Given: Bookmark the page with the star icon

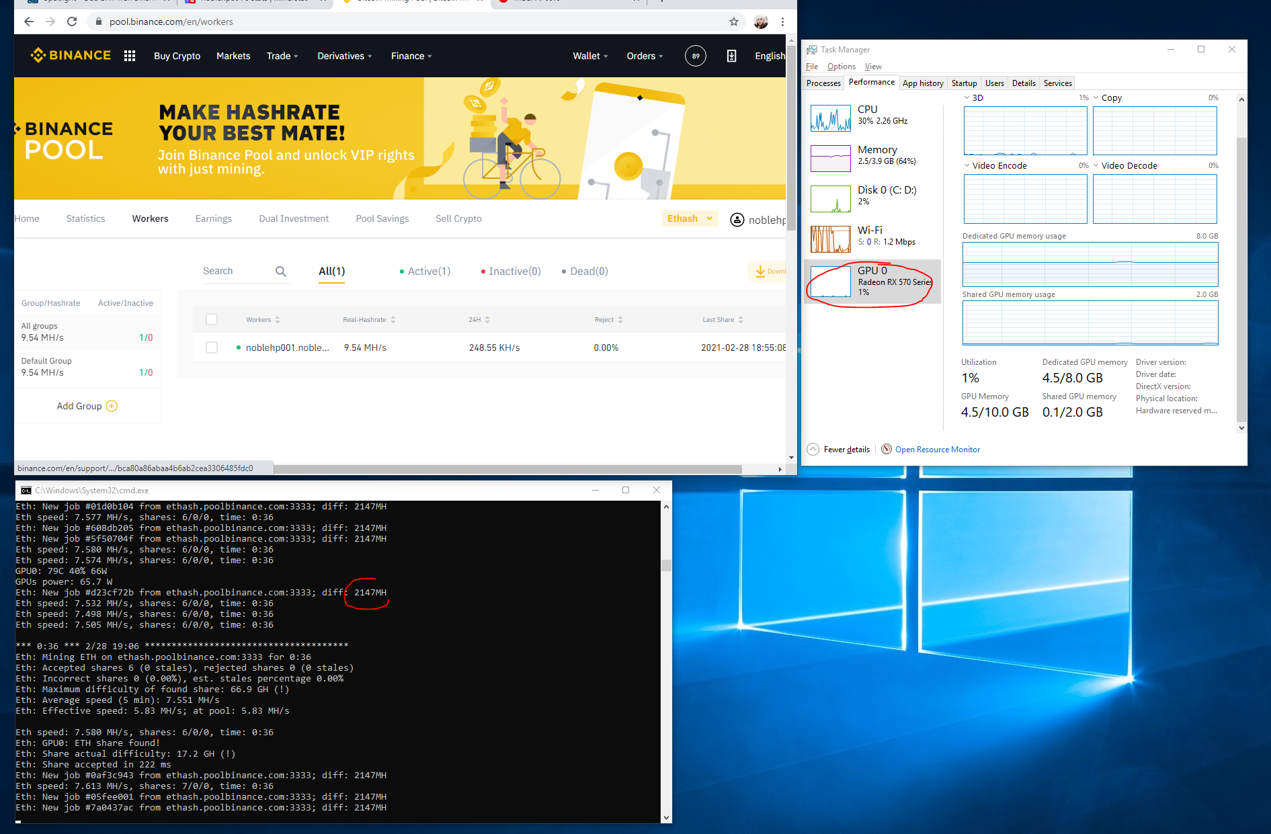Looking at the screenshot, I should point(734,22).
